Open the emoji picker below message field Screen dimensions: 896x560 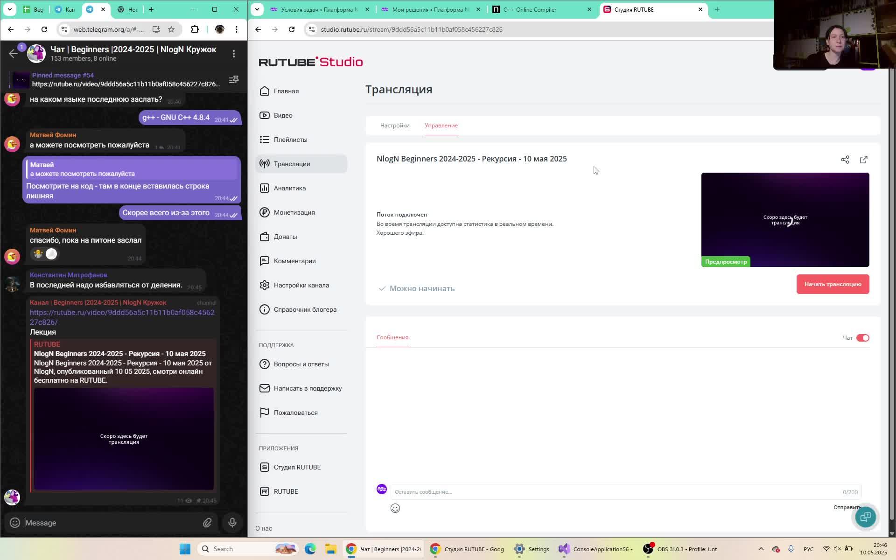395,508
